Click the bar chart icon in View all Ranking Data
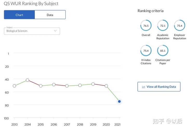The image size is (187, 129). click(x=144, y=87)
